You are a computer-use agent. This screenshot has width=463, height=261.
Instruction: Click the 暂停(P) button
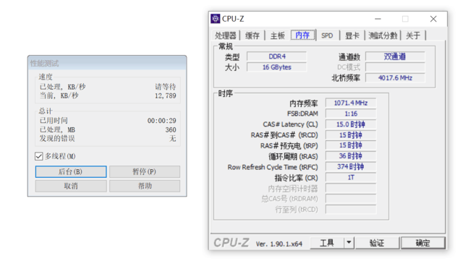145,171
